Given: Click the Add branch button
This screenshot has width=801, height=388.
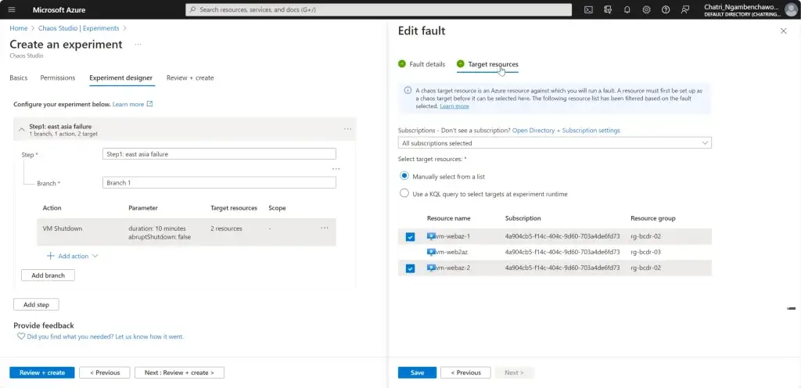Looking at the screenshot, I should tap(48, 275).
